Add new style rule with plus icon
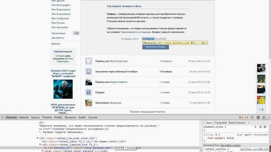Viewport: 271px width, 152px height. click(255, 127)
